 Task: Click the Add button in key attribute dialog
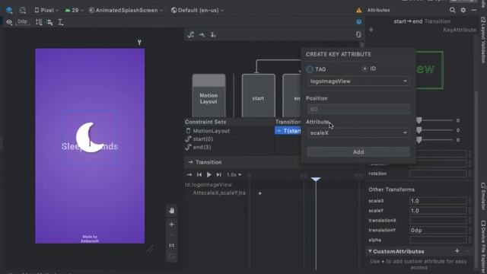358,152
